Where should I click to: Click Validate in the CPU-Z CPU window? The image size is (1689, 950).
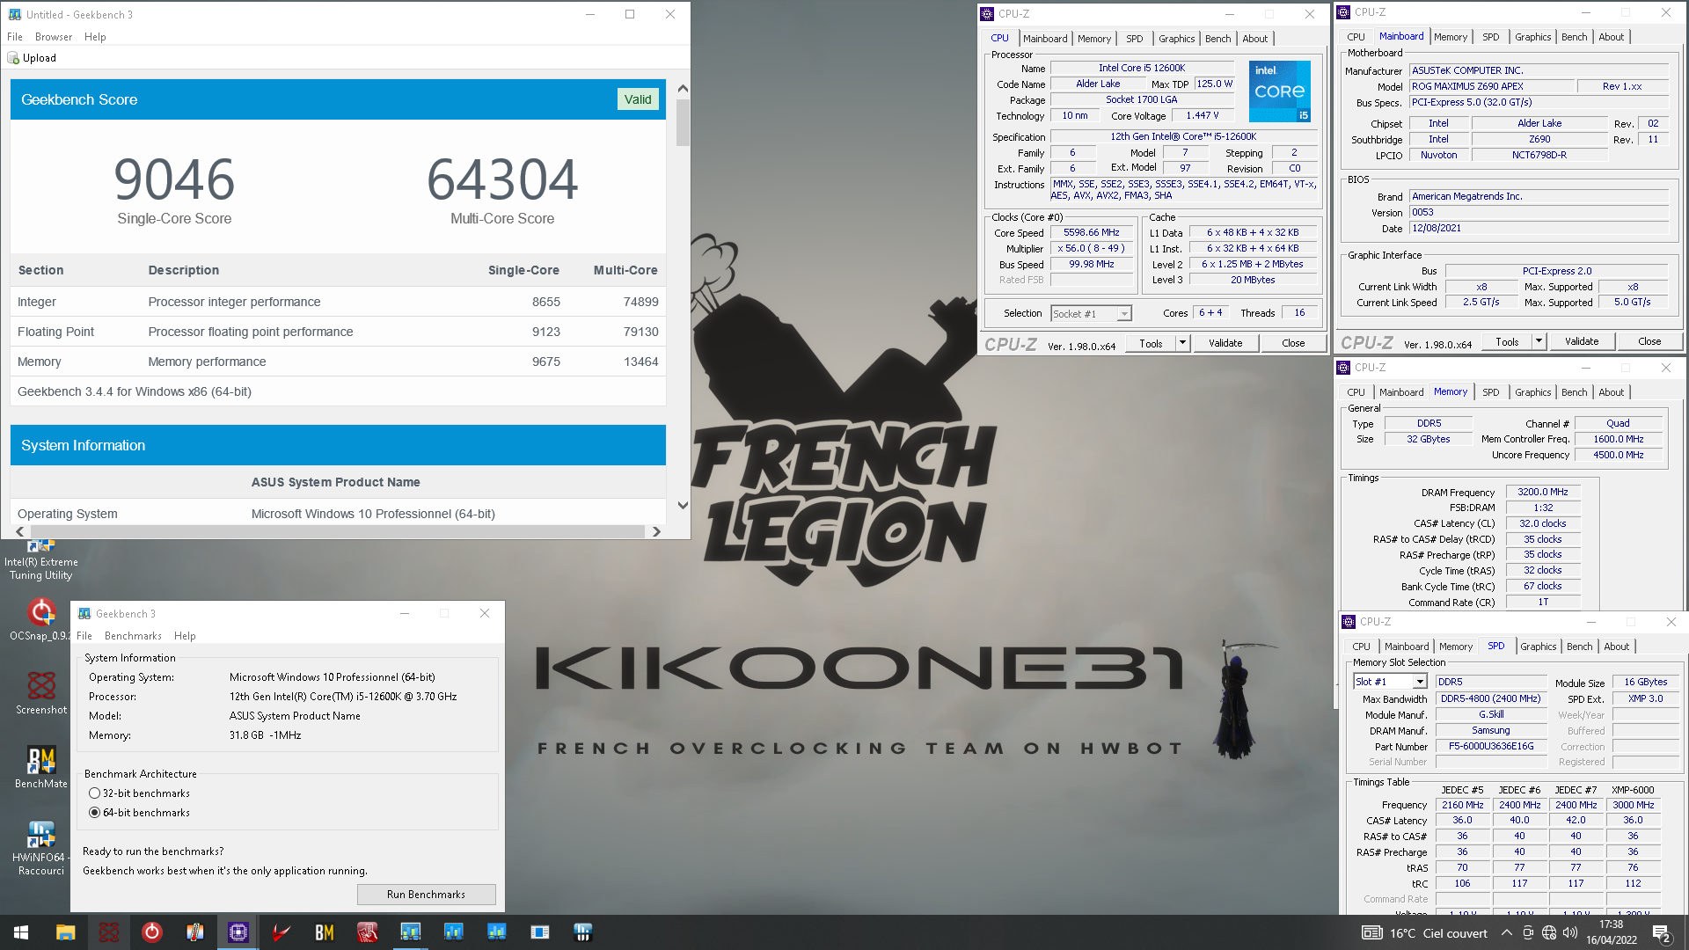[1225, 343]
